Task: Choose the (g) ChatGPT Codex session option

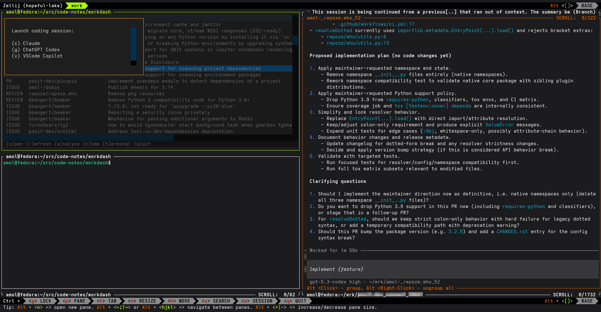Action: coord(36,50)
